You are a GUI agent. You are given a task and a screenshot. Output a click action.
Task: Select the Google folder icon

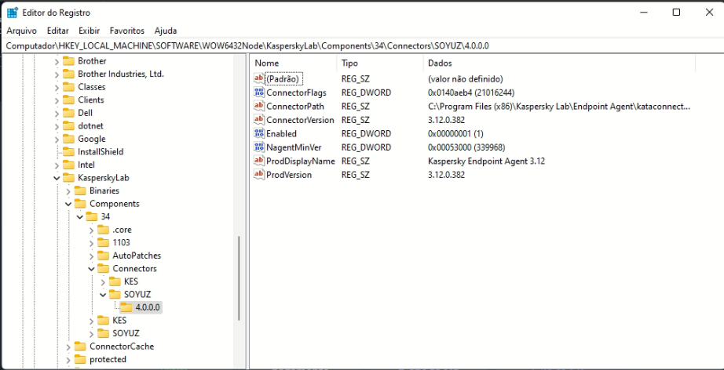[x=69, y=139]
